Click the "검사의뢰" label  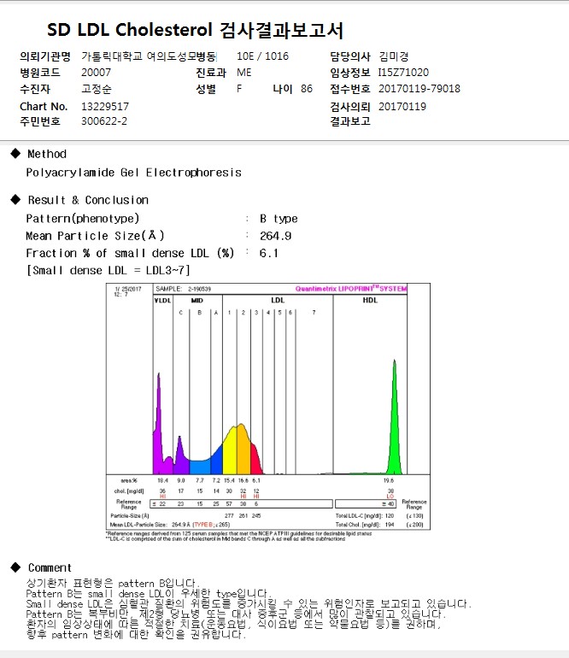[350, 107]
